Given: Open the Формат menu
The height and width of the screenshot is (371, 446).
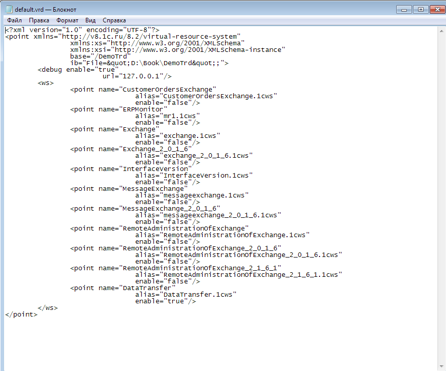Looking at the screenshot, I should coord(67,20).
